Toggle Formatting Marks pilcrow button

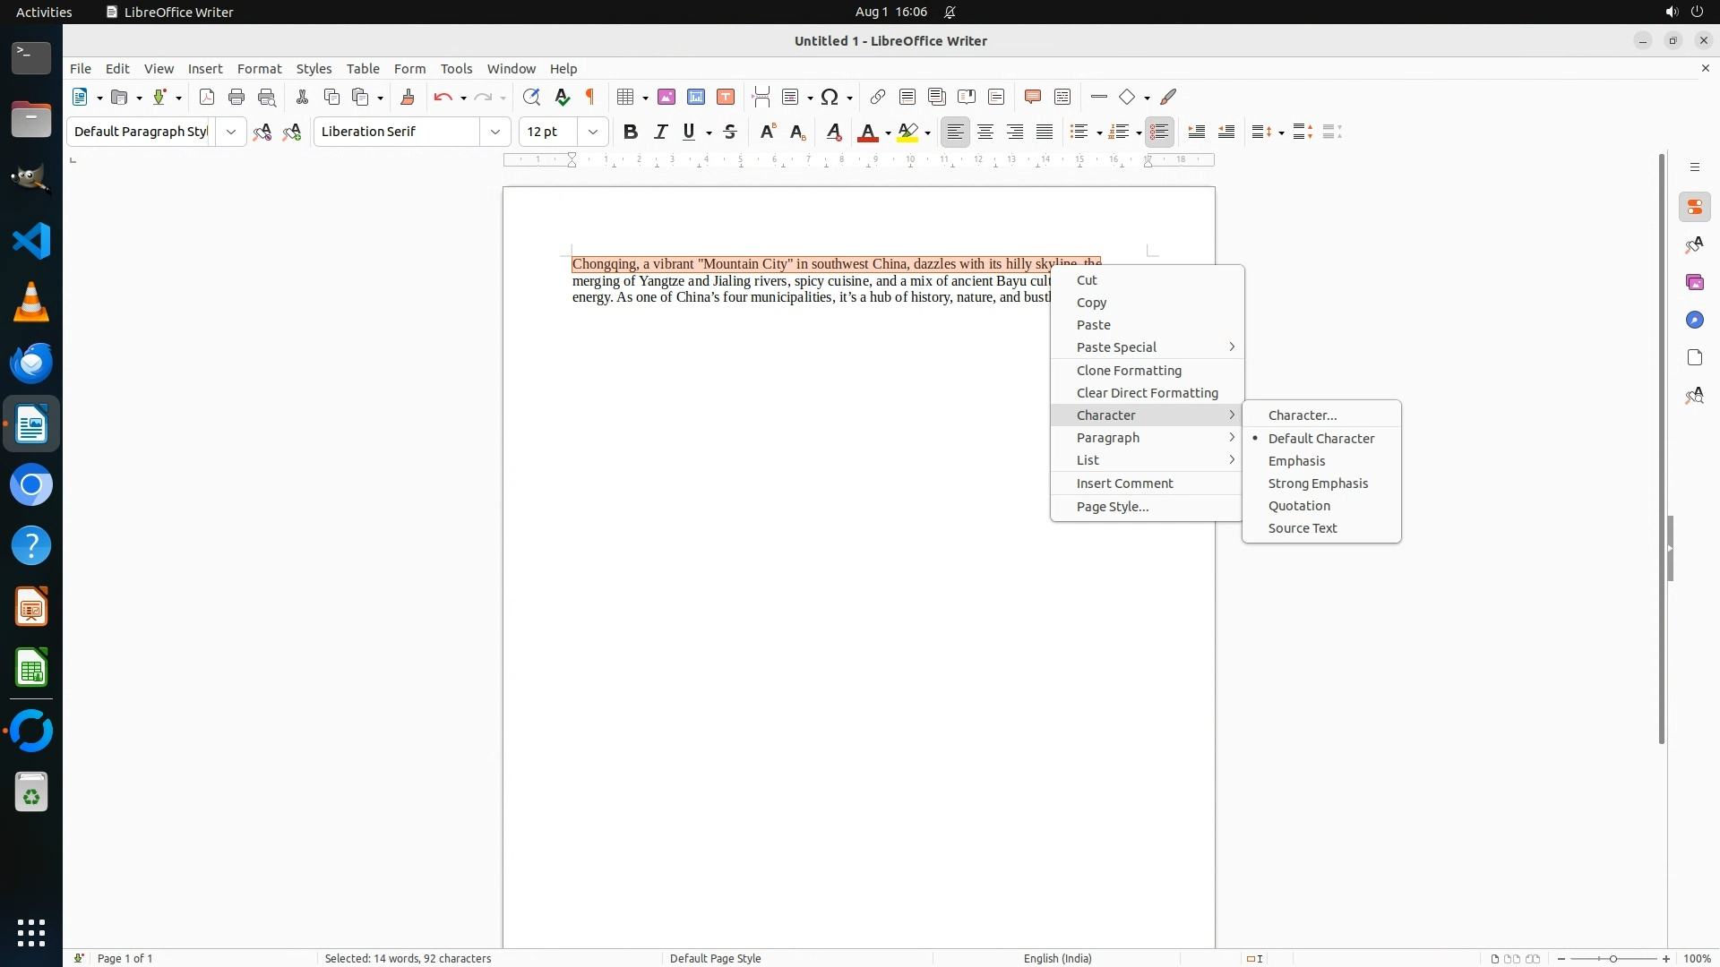click(590, 97)
